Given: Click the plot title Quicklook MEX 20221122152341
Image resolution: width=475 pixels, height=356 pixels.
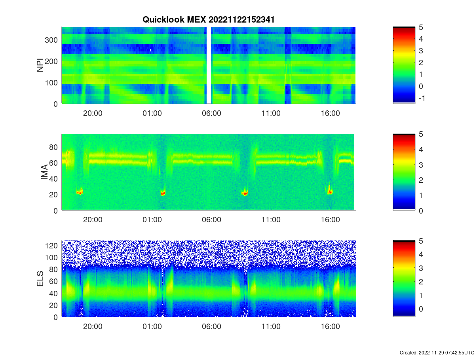Looking at the screenshot, I should point(209,19).
